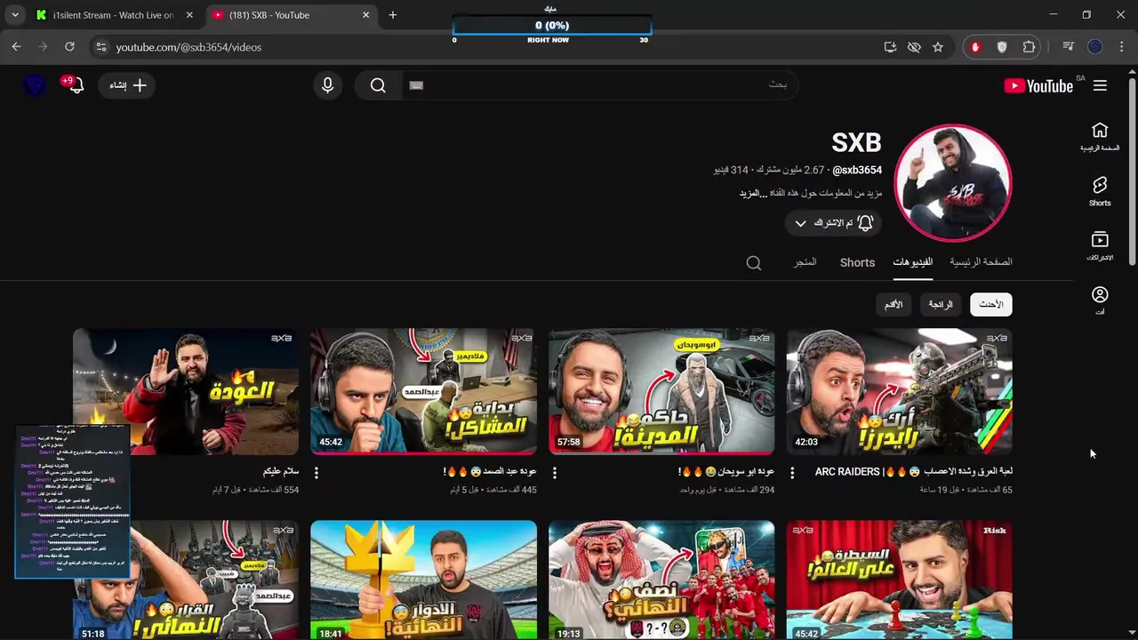Open the You account sidebar icon
Screen dimensions: 1138x640
(x=1100, y=300)
